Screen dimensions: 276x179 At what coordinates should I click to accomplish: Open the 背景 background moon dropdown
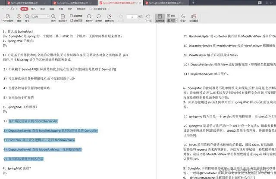[x=183, y=18]
